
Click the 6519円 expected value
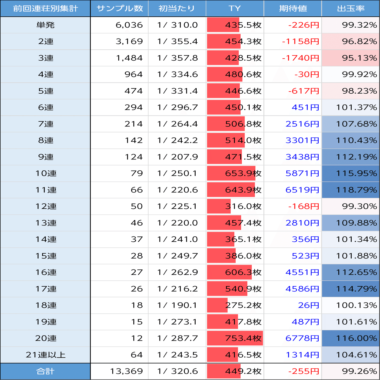[x=293, y=190]
